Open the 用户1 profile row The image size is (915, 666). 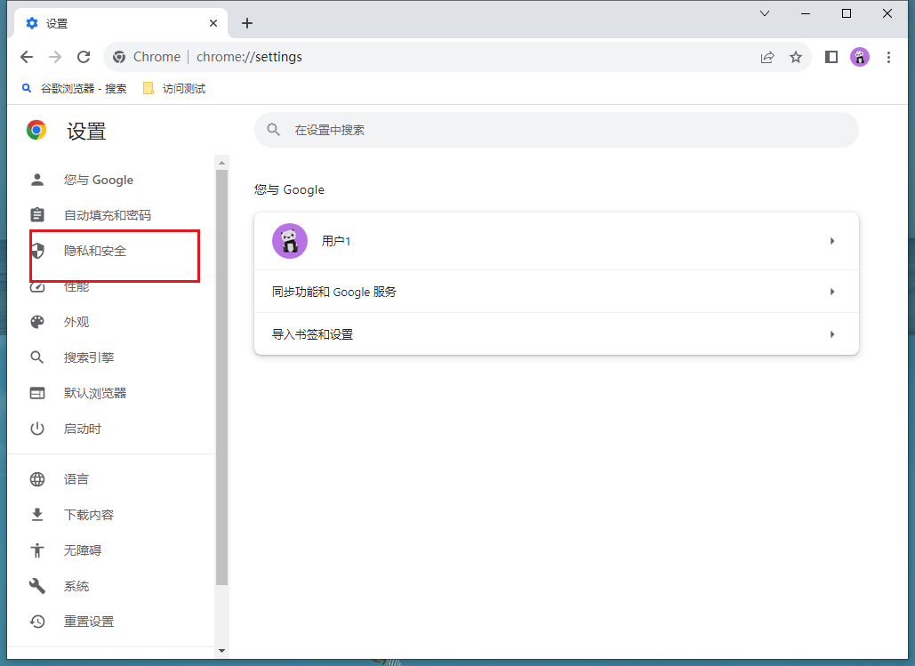pyautogui.click(x=556, y=241)
